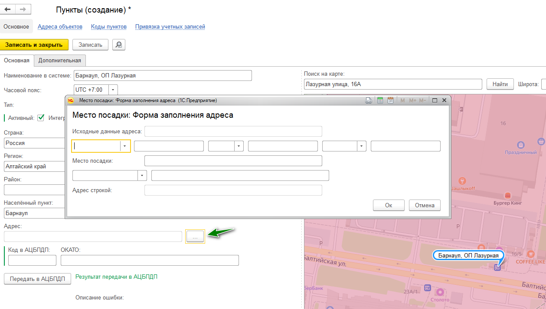Click the Найти map search button
This screenshot has width=546, height=309.
[500, 84]
